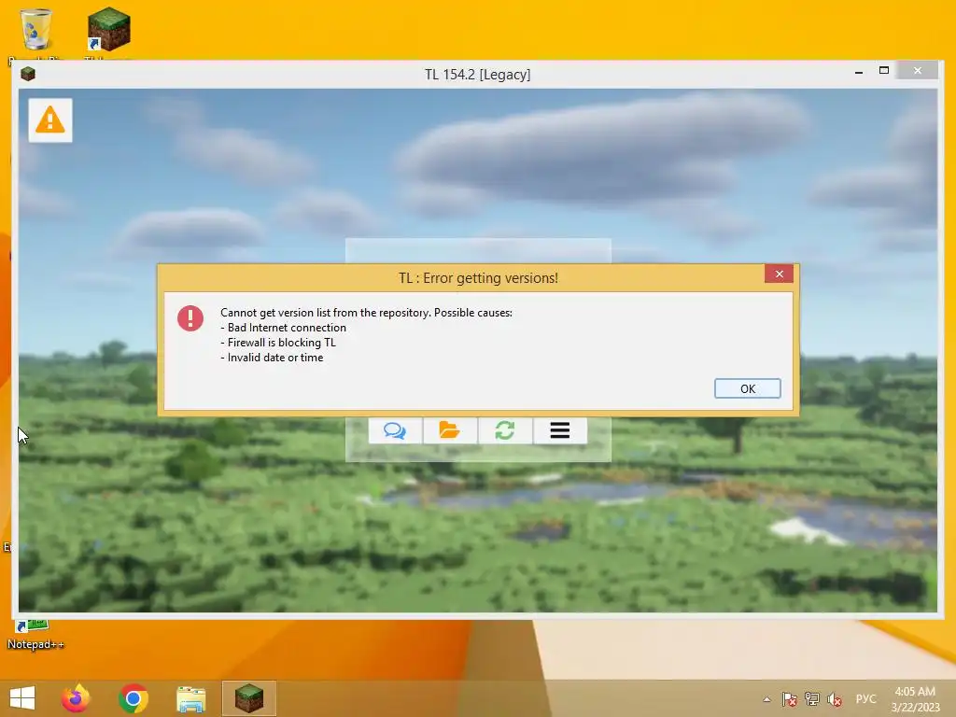Click the TL launcher title bar icon
Viewport: 956px width, 717px height.
pyautogui.click(x=28, y=75)
